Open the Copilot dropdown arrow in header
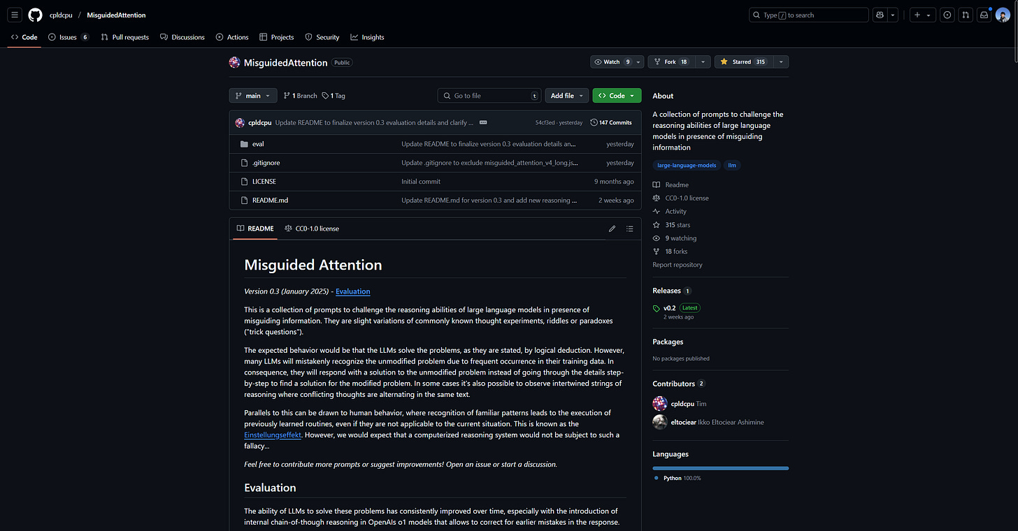1018x531 pixels. tap(893, 15)
